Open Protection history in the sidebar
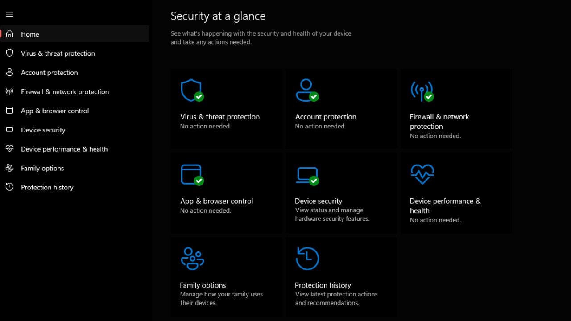This screenshot has width=571, height=321. pos(47,187)
